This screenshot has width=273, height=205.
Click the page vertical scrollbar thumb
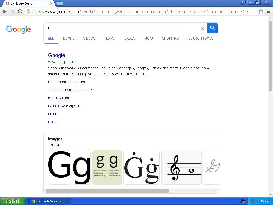pos(271,56)
